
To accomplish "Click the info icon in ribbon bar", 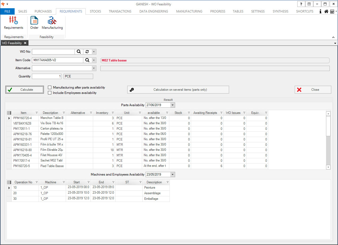I will (x=320, y=12).
